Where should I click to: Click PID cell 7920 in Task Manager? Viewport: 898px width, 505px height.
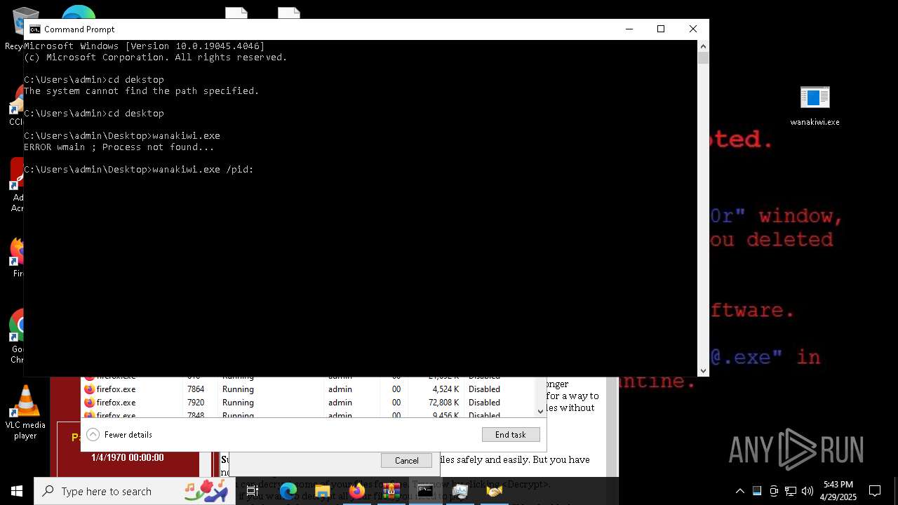click(x=196, y=403)
